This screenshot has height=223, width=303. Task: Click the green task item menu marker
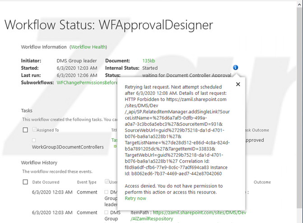(x=115, y=146)
